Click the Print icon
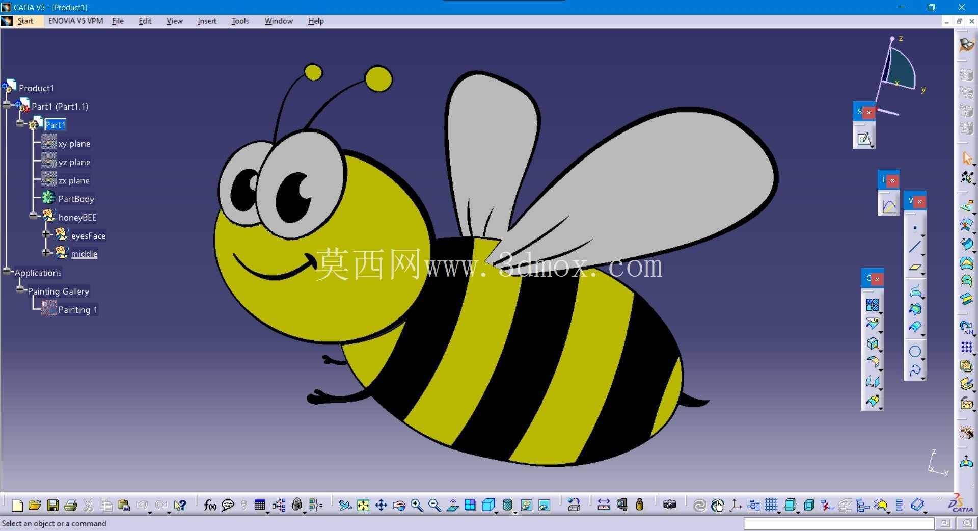The width and height of the screenshot is (978, 531). point(70,505)
